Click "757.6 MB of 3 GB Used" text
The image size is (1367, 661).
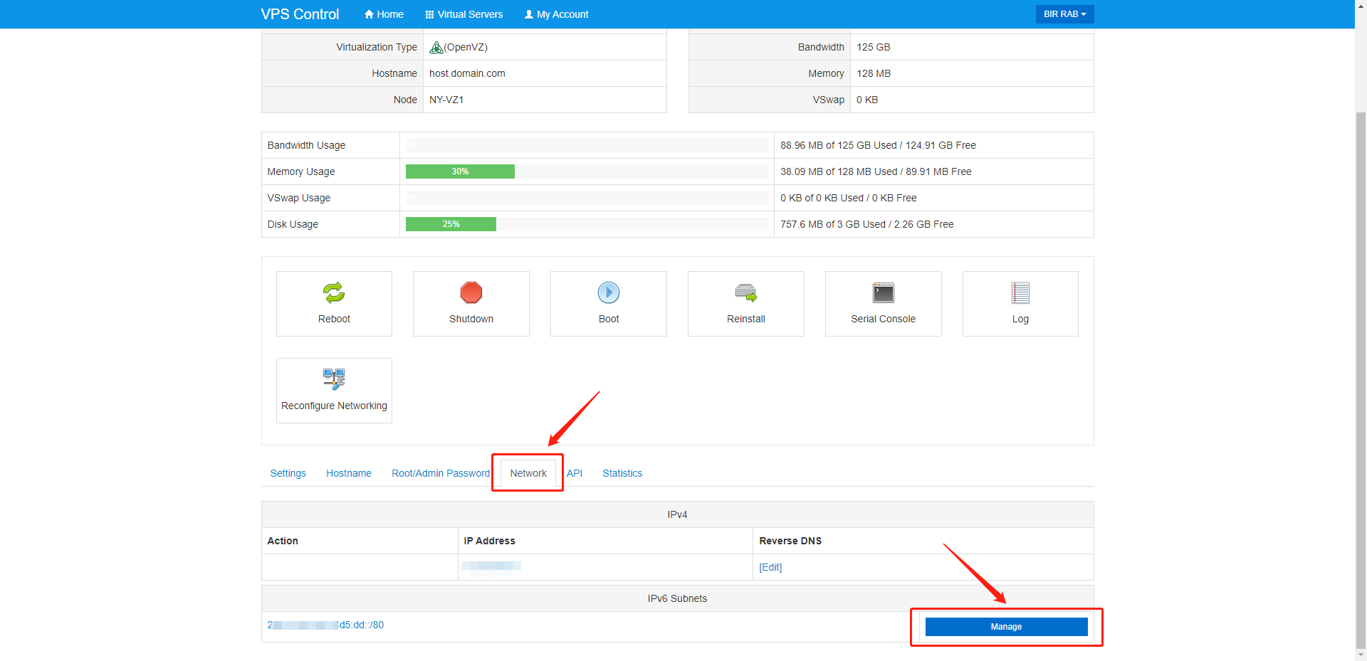pos(833,224)
